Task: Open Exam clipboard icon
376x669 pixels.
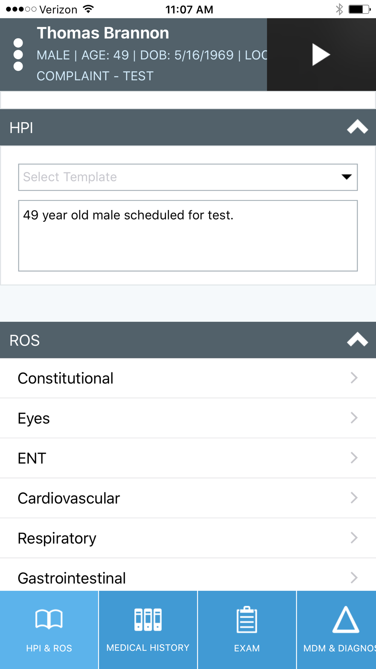Action: pyautogui.click(x=247, y=619)
